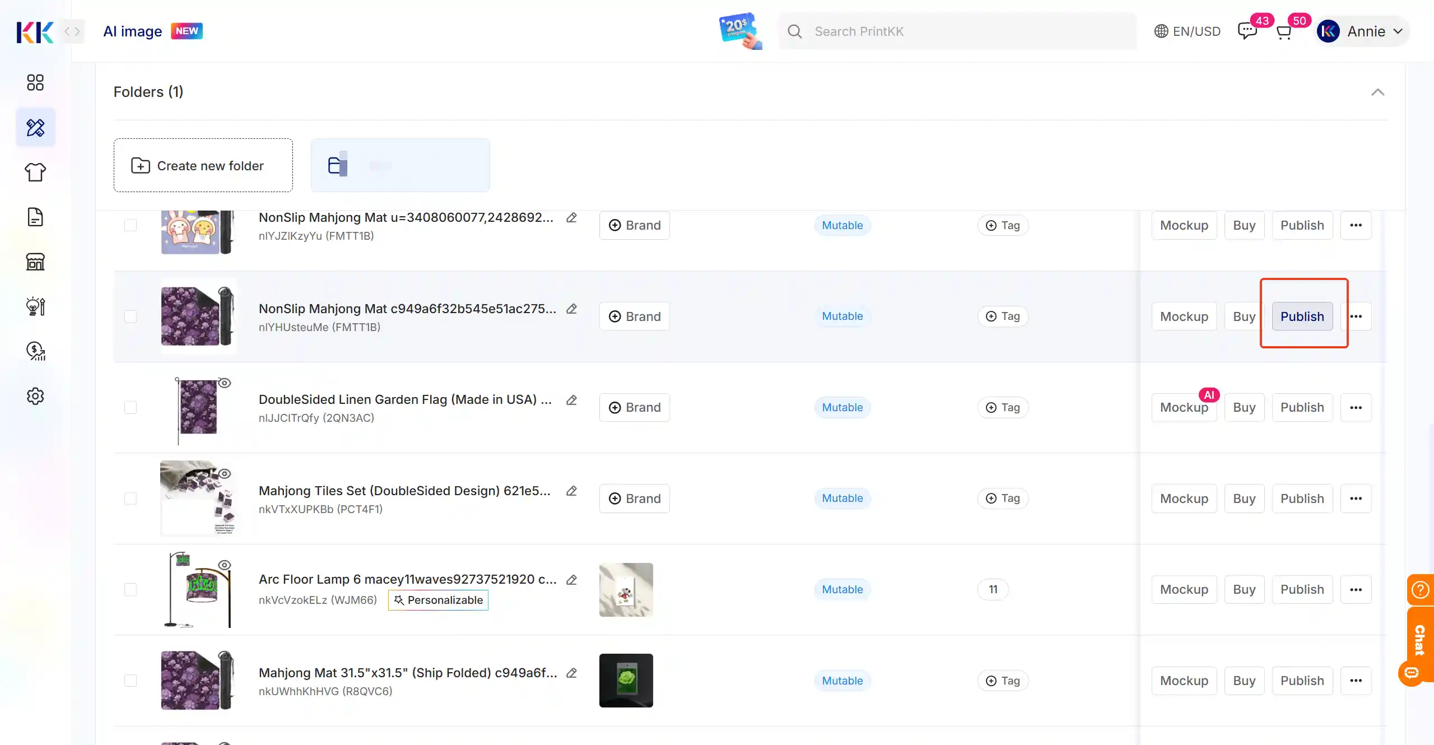Image resolution: width=1434 pixels, height=745 pixels.
Task: Open the shopping cart with 50 badge
Action: 1284,31
